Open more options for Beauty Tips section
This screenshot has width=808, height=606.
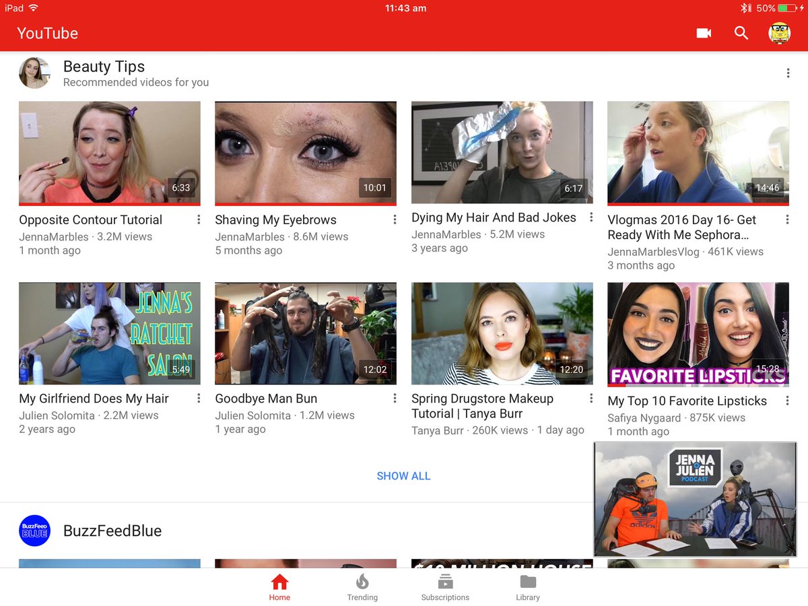(x=788, y=73)
